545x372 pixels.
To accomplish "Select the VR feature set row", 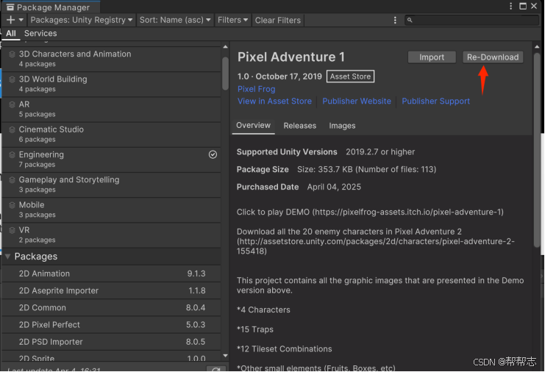I will [111, 235].
